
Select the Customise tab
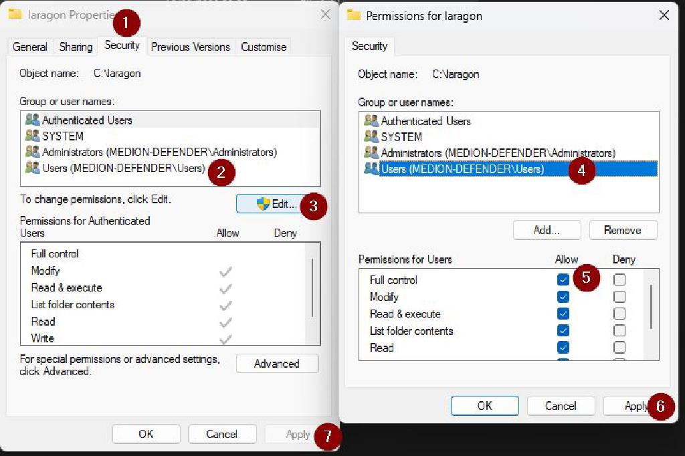coord(264,47)
